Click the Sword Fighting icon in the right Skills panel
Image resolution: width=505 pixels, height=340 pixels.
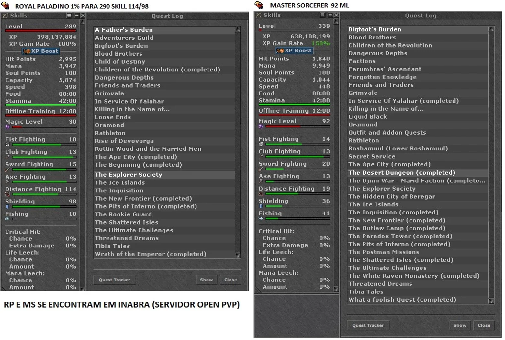[x=261, y=169]
